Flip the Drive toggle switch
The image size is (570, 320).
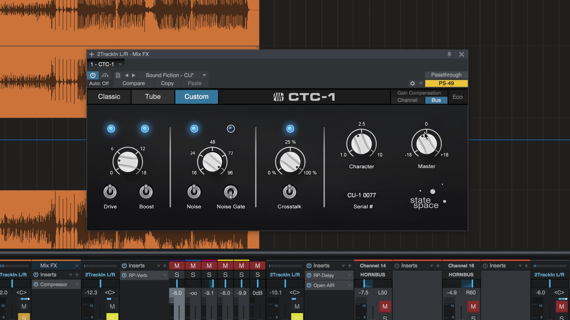[110, 191]
